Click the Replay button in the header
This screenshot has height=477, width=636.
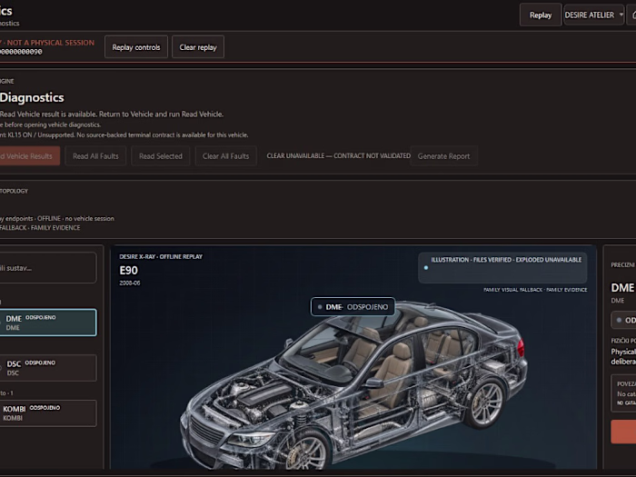tap(541, 15)
